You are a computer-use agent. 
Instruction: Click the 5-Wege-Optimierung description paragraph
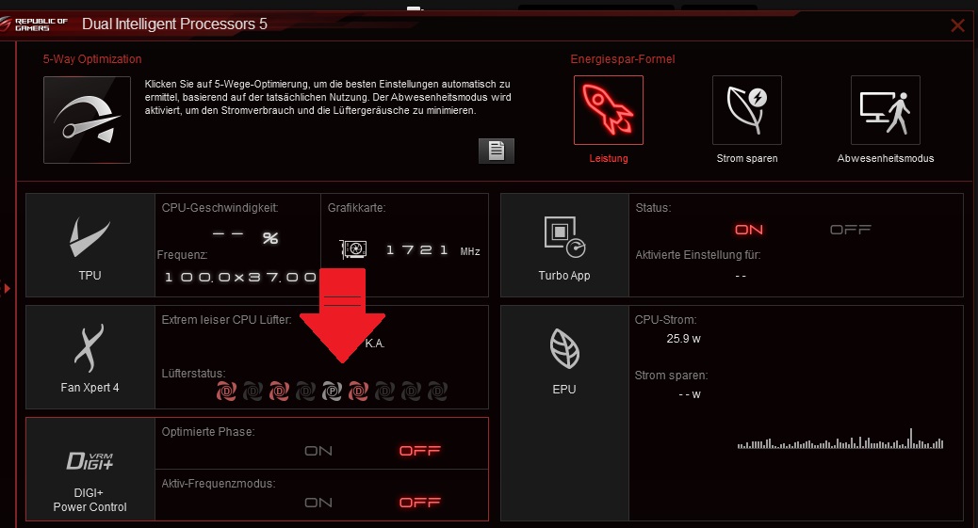[328, 97]
